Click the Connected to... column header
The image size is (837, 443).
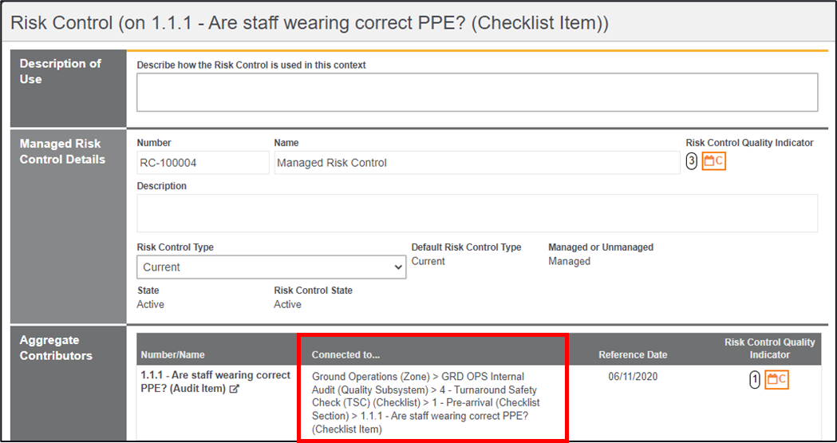coord(346,354)
